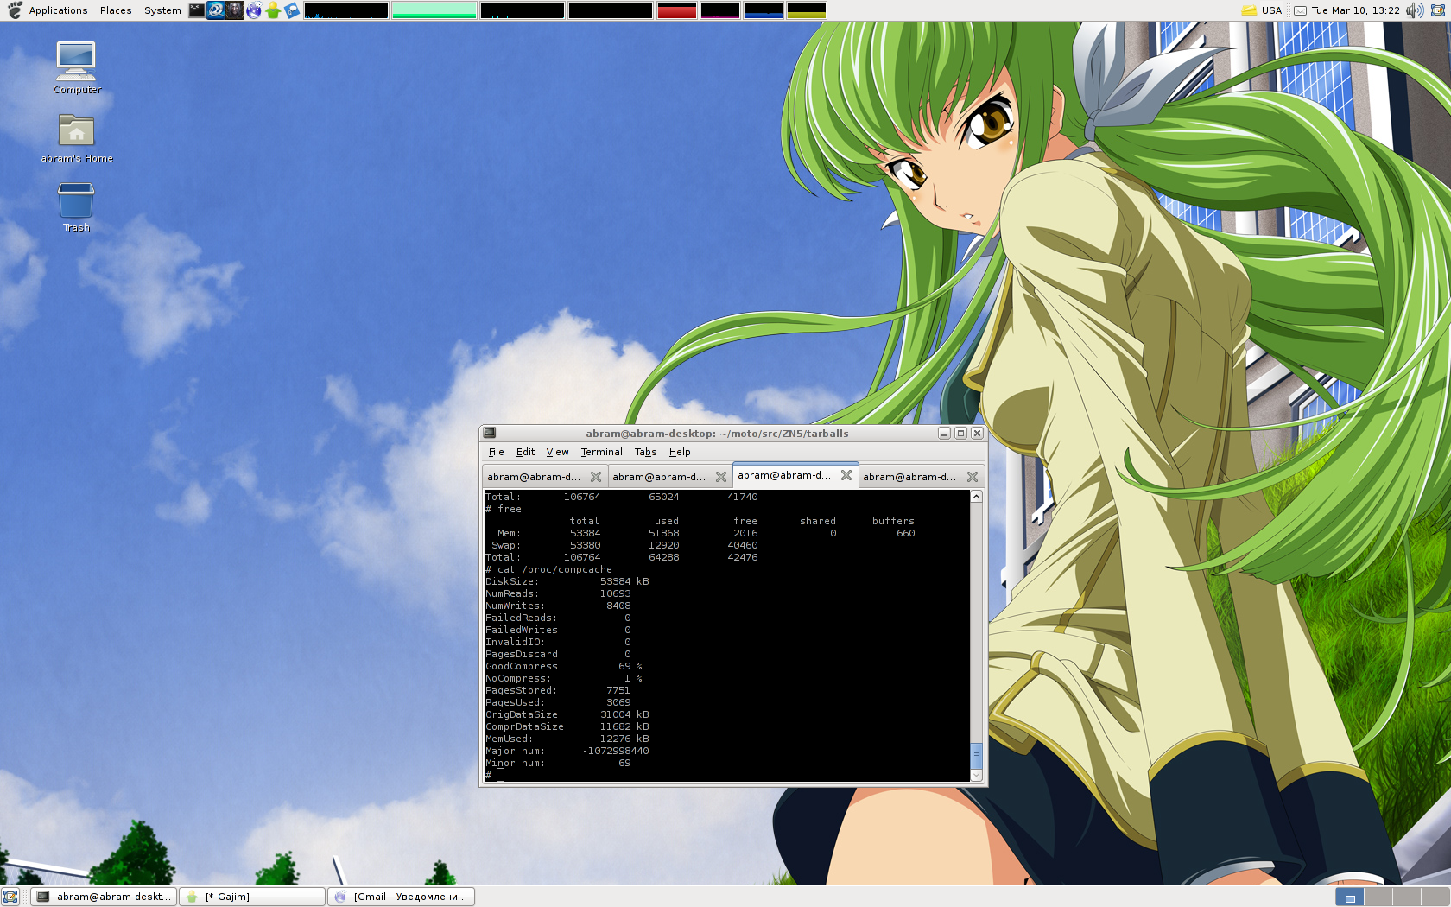This screenshot has height=907, width=1451.
Task: Switch to the first workspace in switcher
Action: click(x=1349, y=897)
